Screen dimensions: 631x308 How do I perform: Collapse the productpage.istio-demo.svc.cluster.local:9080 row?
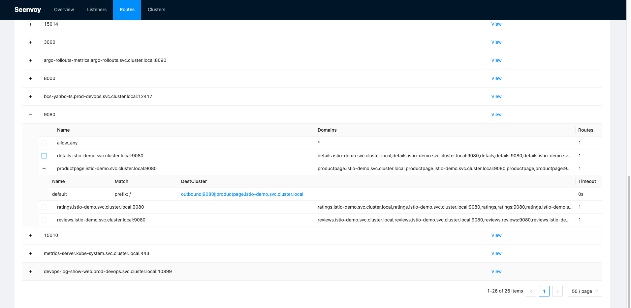[44, 168]
